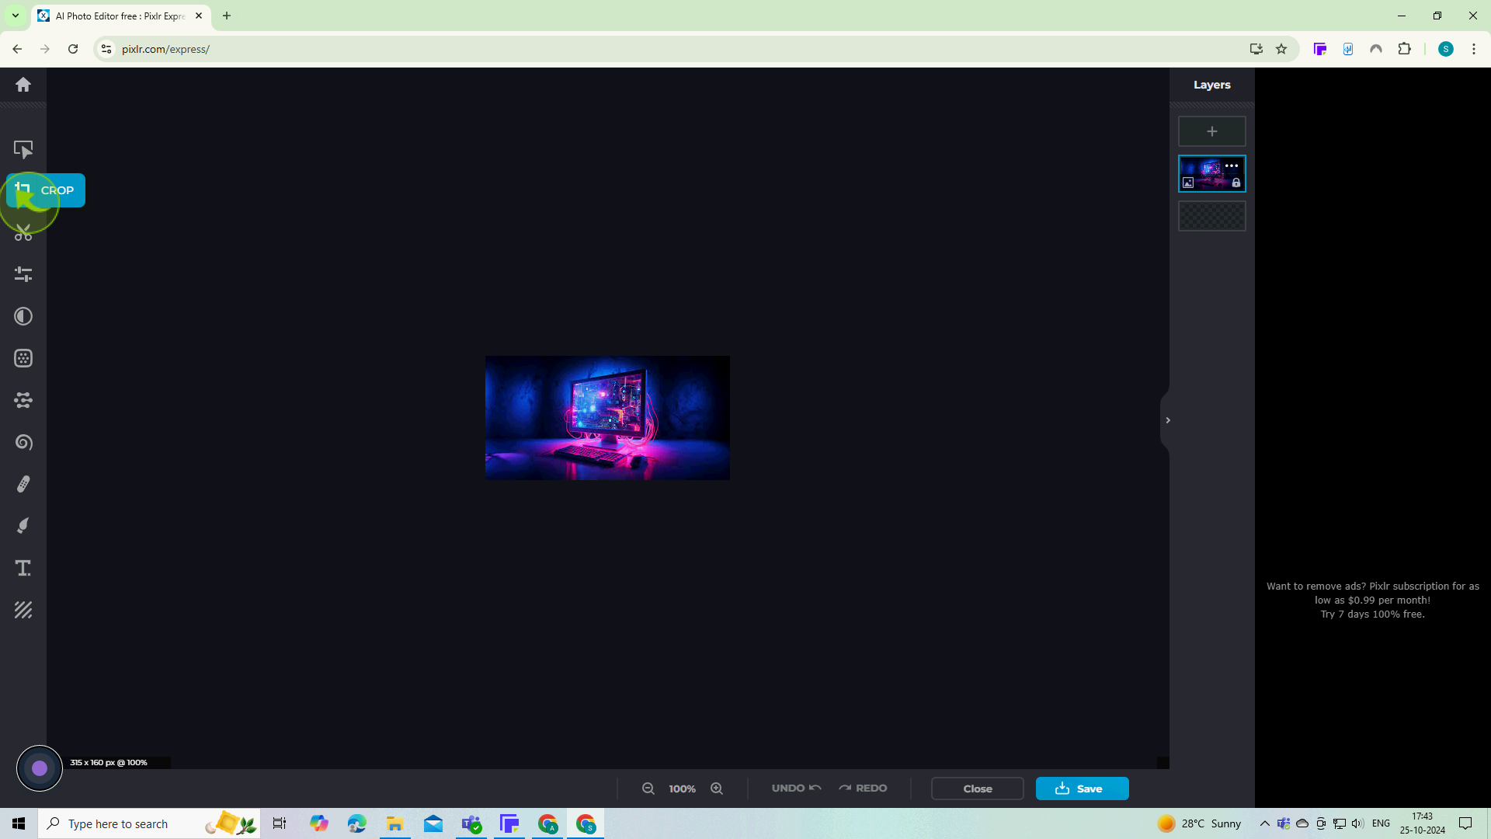Bookmark this page star
1491x839 pixels.
pos(1281,49)
